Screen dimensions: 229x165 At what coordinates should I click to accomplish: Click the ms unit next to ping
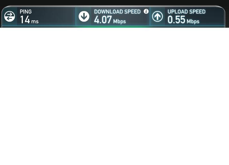point(35,22)
